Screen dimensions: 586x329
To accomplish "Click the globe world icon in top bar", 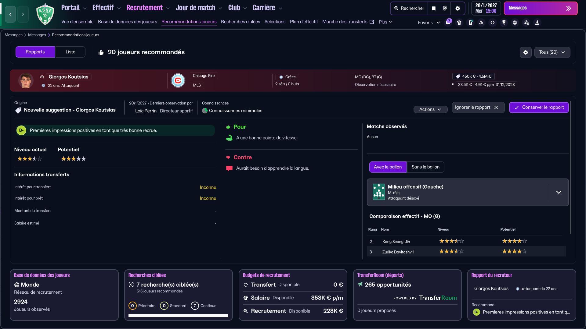I will [445, 9].
